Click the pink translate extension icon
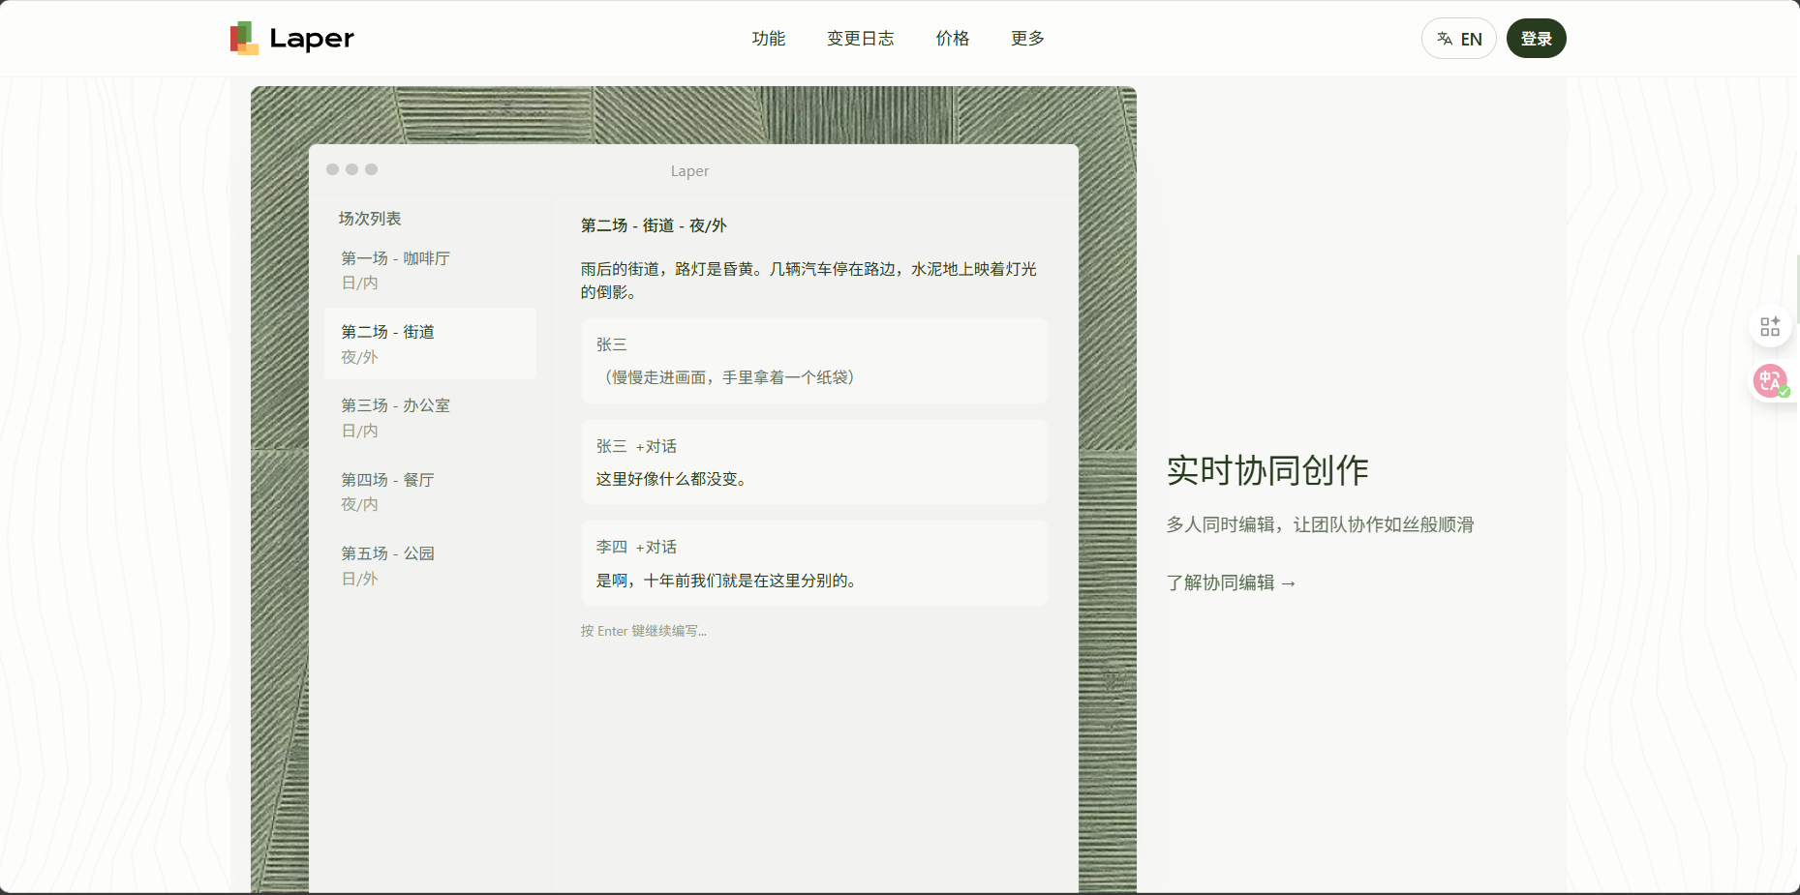Viewport: 1800px width, 895px height. pos(1771,381)
